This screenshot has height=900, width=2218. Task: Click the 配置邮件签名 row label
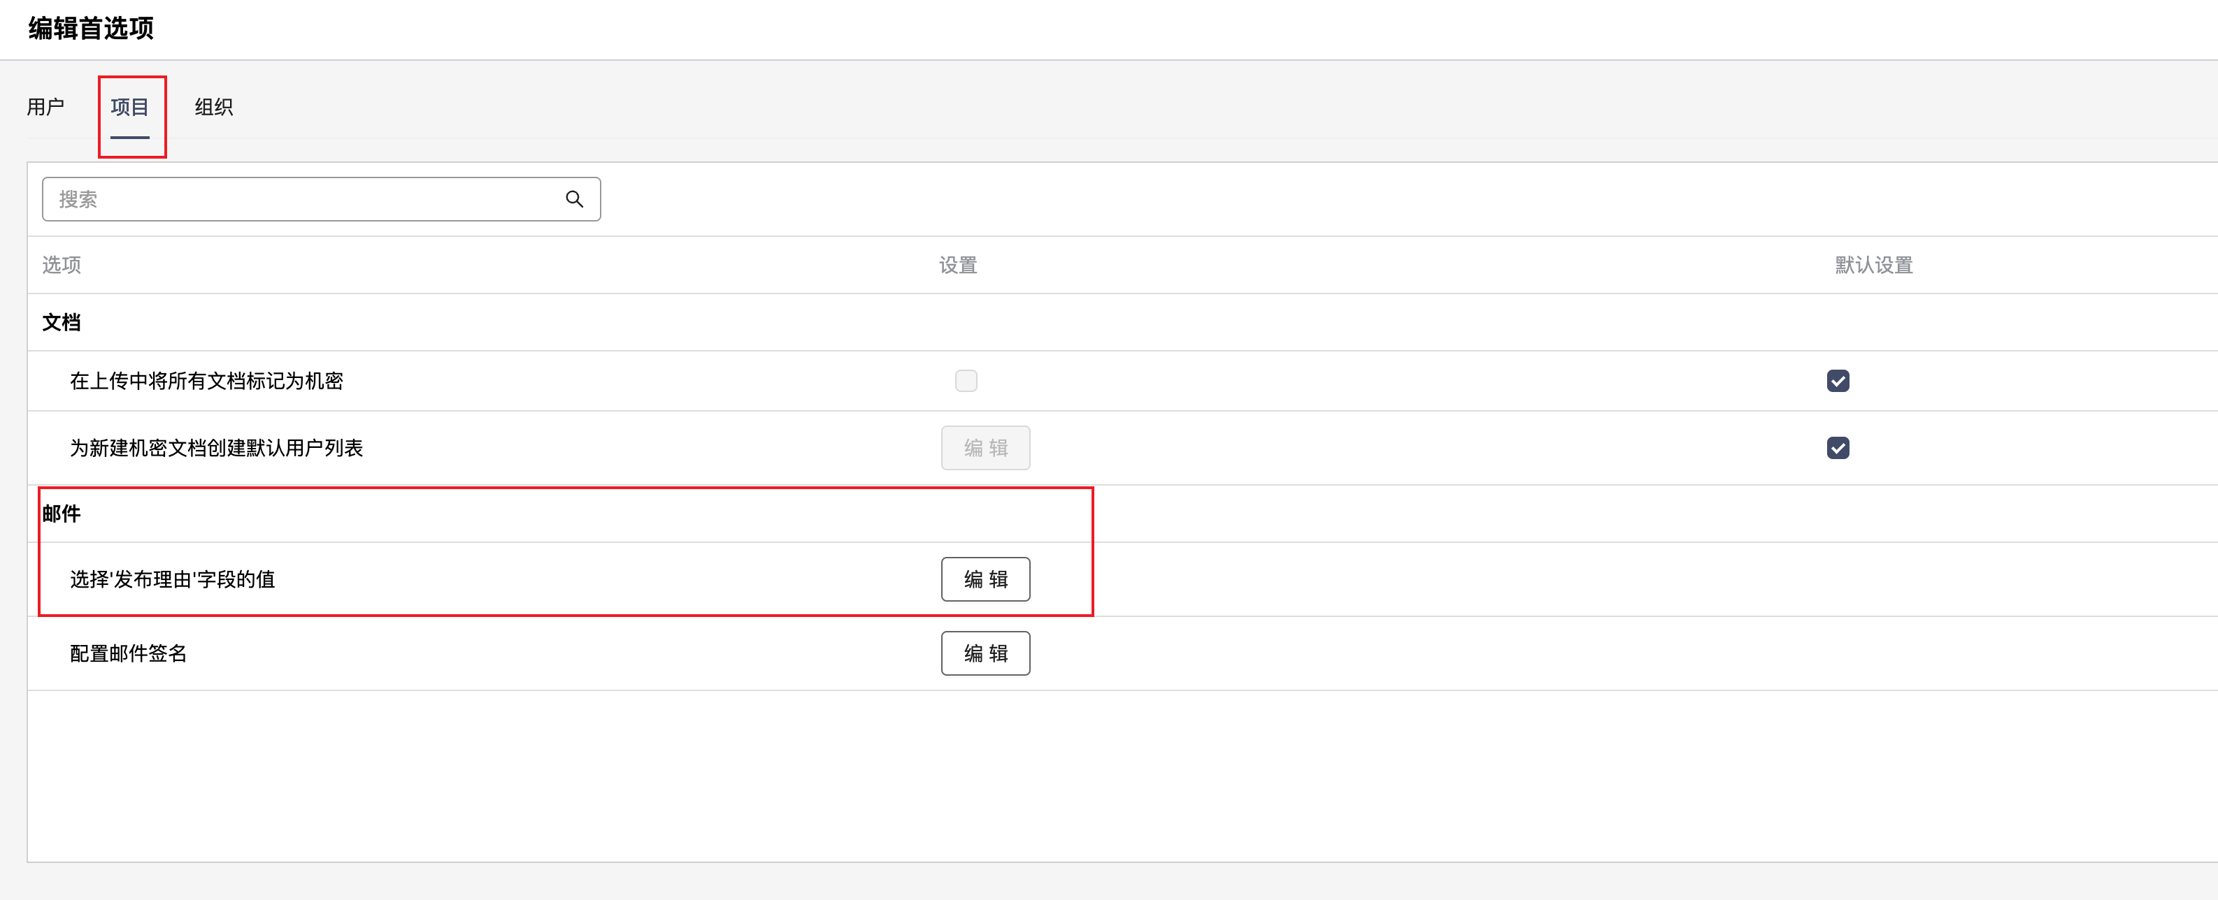click(128, 653)
